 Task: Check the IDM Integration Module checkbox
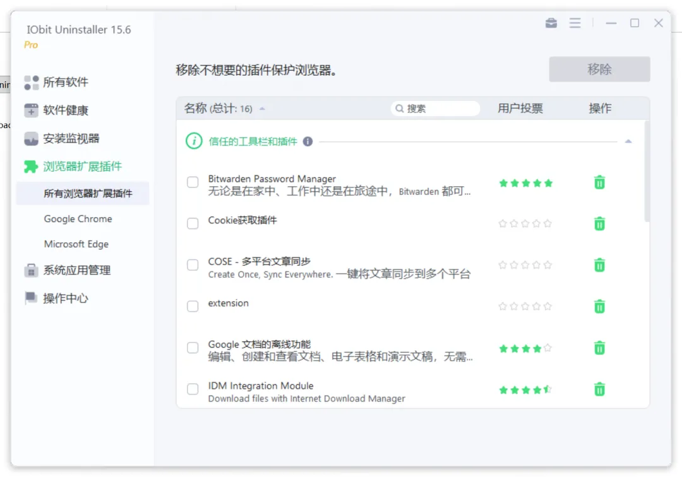pos(193,389)
